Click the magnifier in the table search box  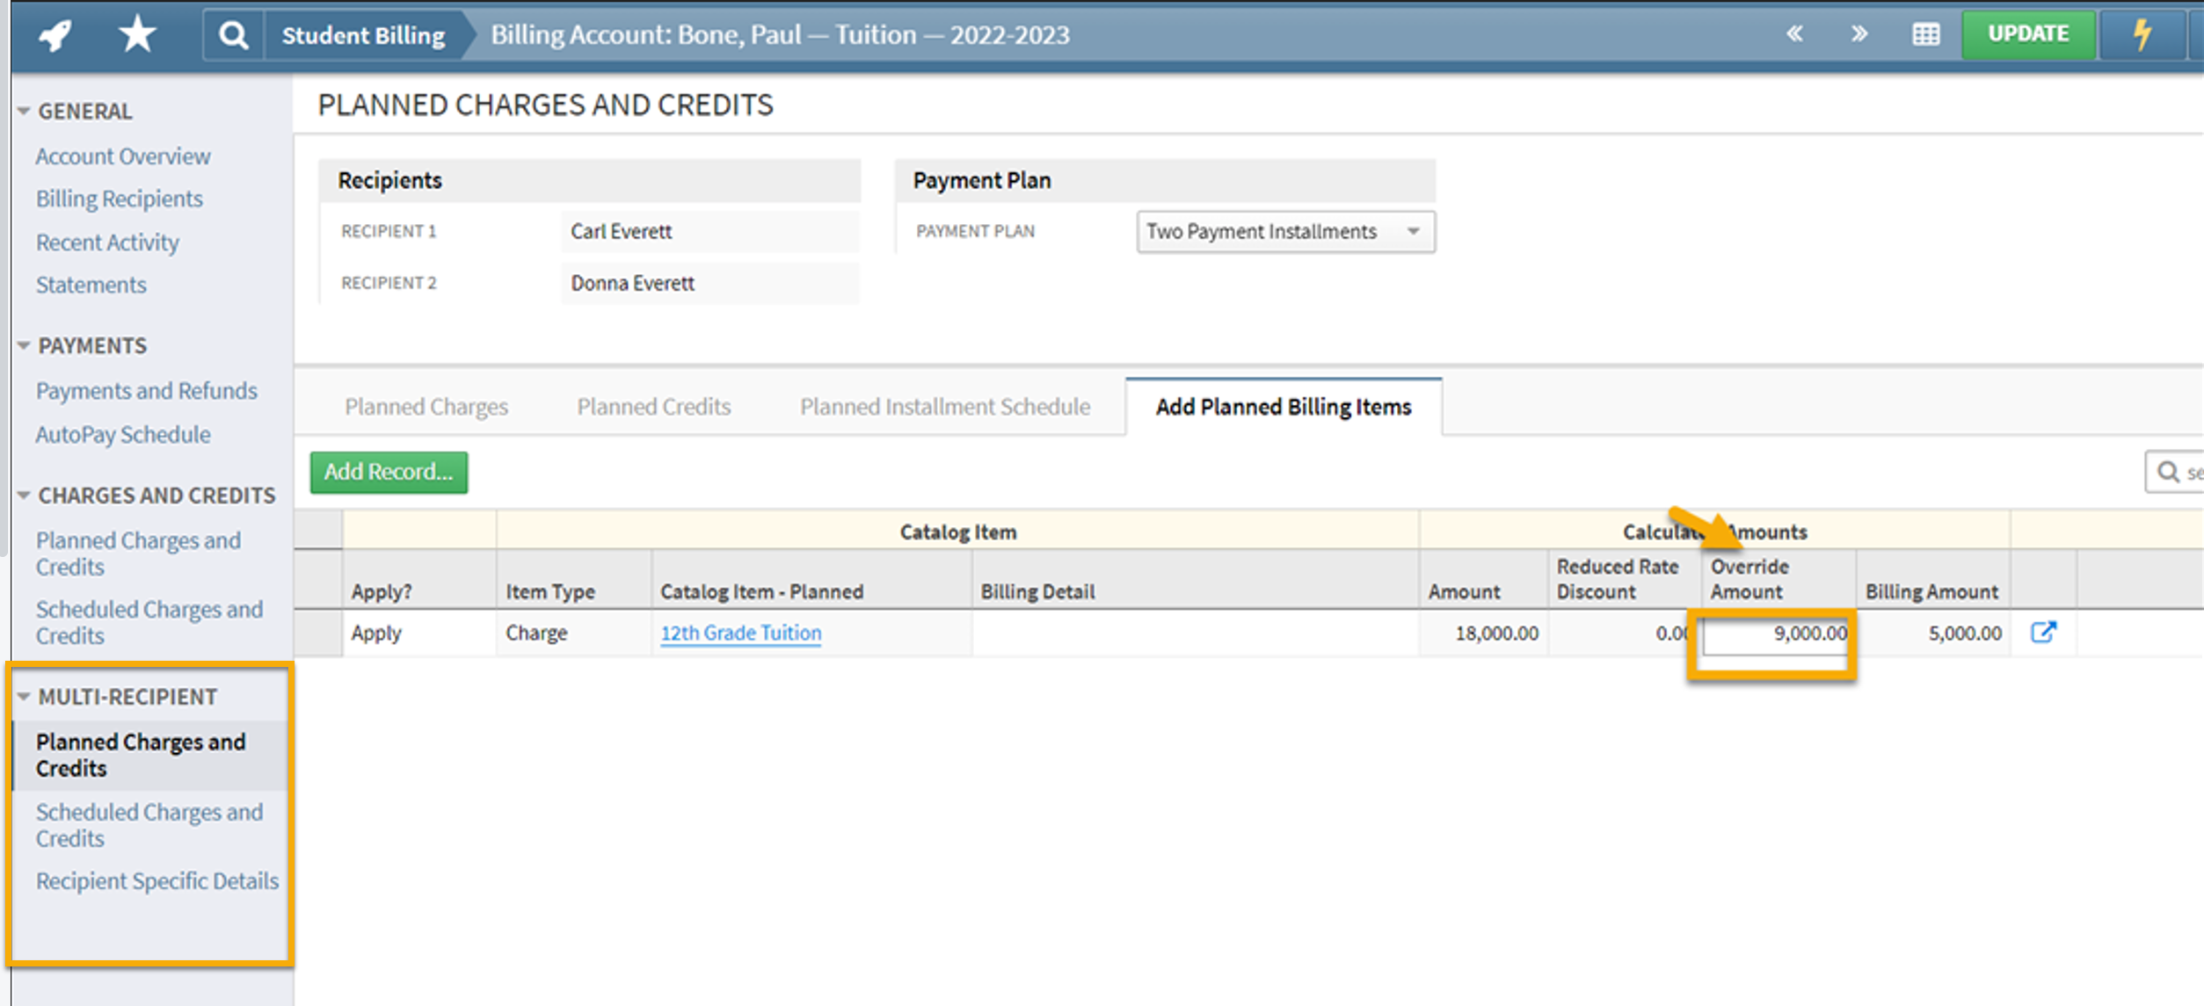(2167, 472)
